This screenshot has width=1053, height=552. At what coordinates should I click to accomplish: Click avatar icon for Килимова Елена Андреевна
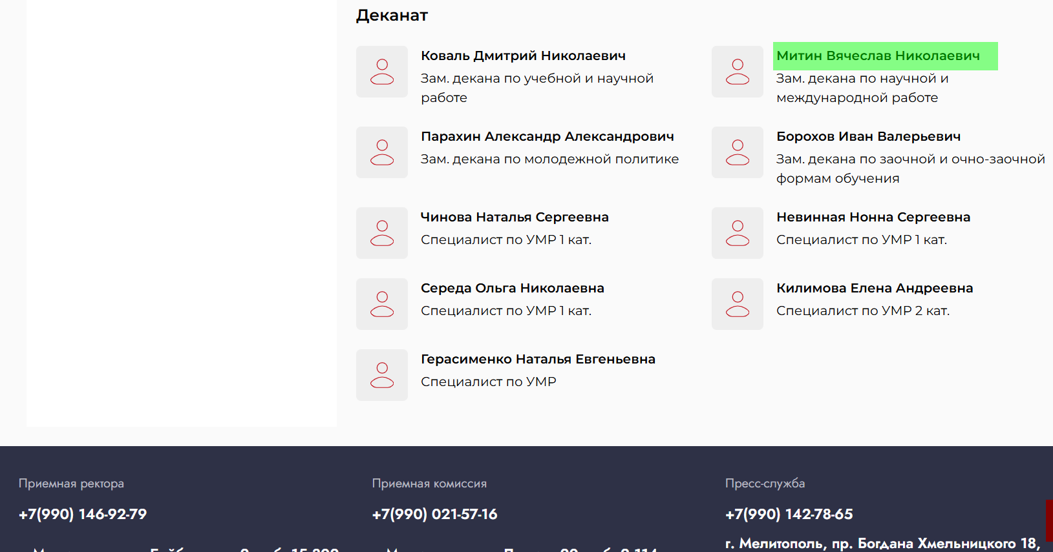[738, 304]
